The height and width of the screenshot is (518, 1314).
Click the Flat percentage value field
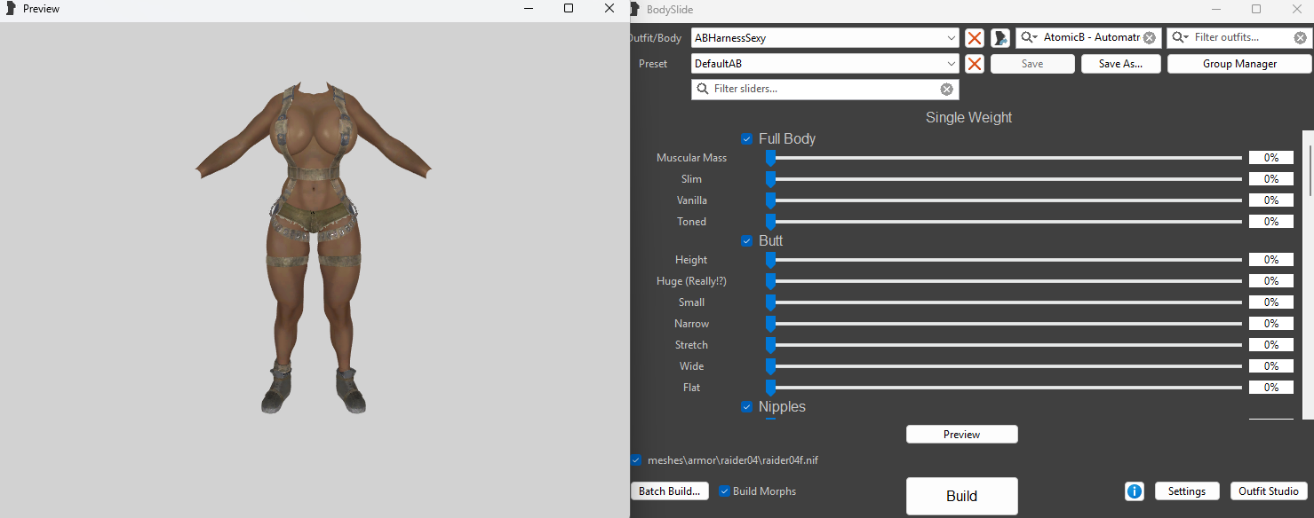[x=1271, y=388]
